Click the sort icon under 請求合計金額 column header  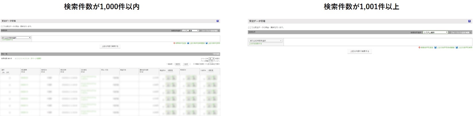point(140,72)
